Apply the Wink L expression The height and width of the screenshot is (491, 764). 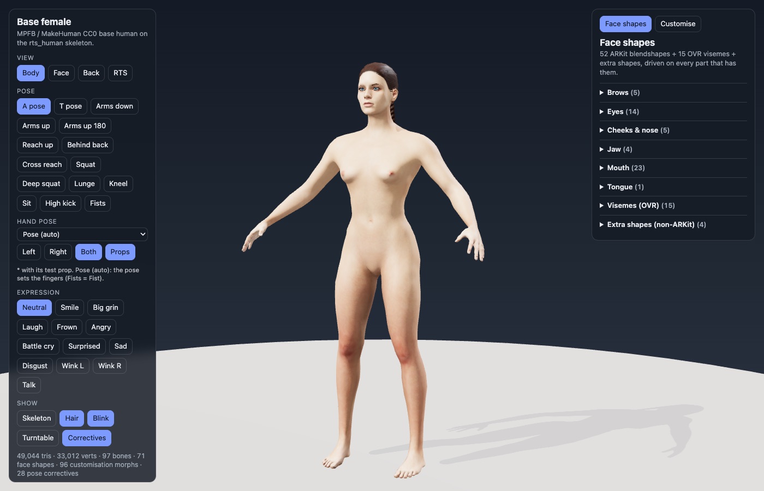[x=73, y=366]
